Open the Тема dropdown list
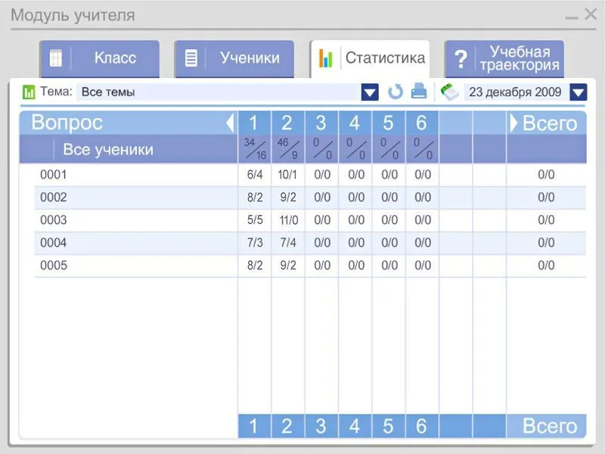The width and height of the screenshot is (605, 454). 368,92
